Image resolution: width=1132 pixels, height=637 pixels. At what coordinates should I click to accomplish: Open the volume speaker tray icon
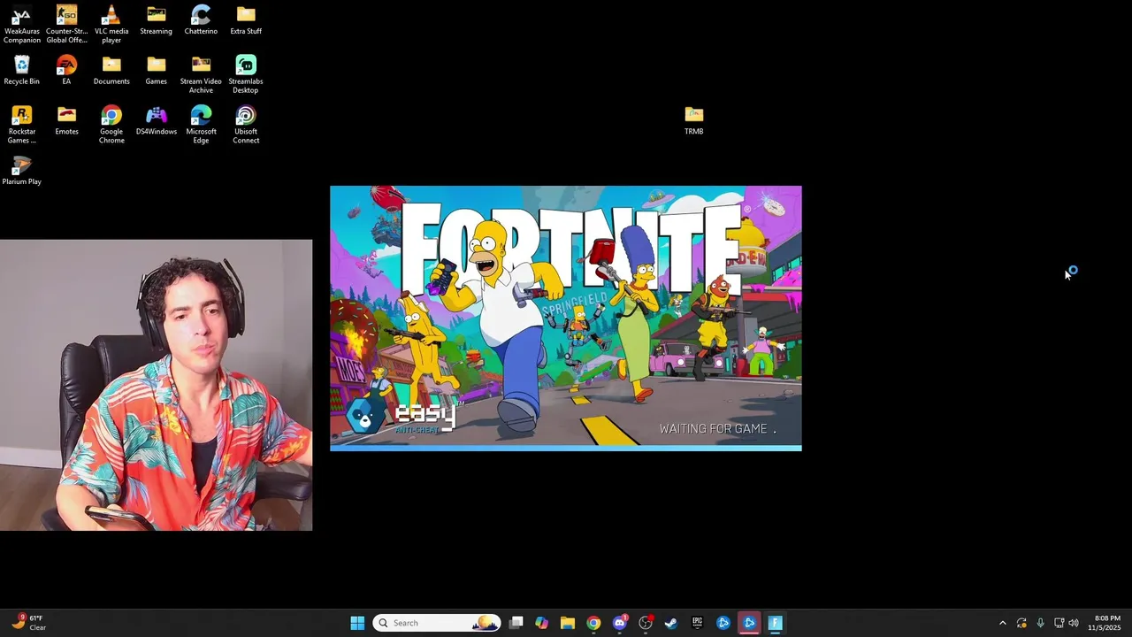[x=1074, y=623]
